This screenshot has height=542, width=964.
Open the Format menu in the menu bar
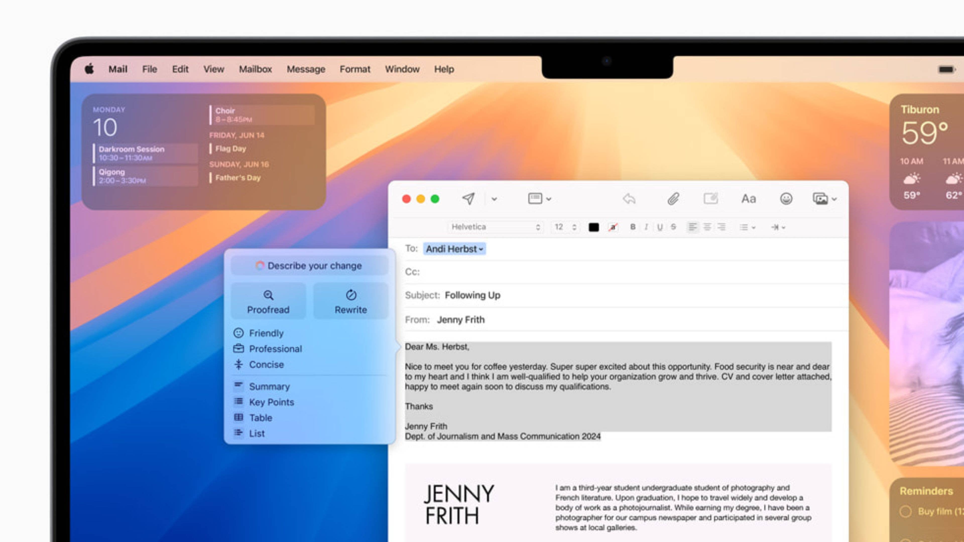point(355,69)
